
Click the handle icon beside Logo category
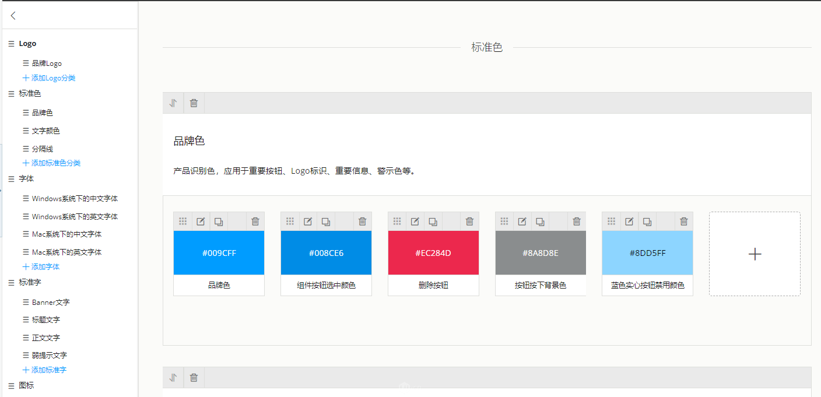coord(11,44)
